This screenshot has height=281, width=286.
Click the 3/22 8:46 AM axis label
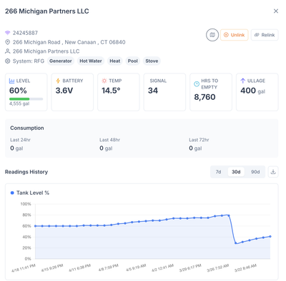coord(245,268)
